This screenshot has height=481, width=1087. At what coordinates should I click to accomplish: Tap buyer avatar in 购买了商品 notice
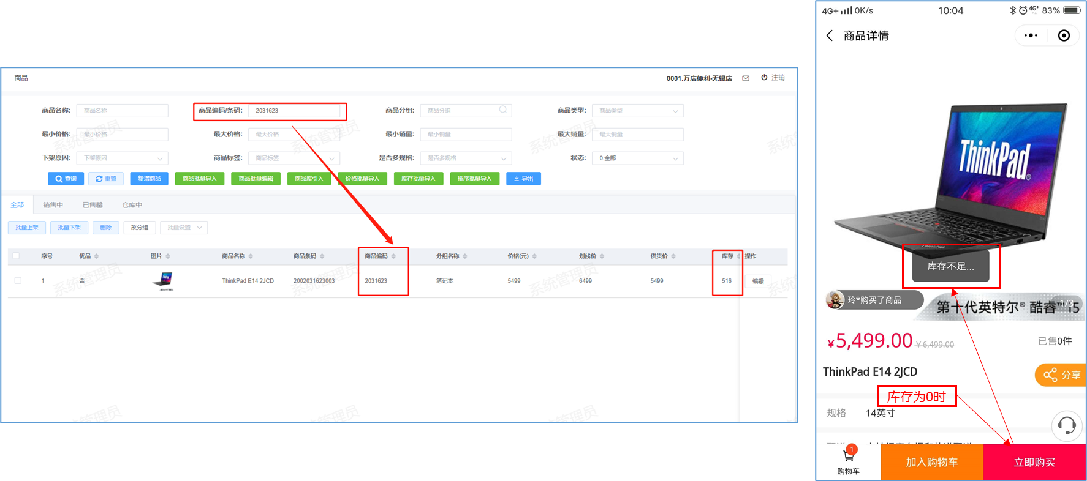click(835, 300)
